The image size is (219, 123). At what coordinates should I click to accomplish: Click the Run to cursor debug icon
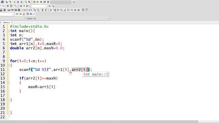point(54,10)
